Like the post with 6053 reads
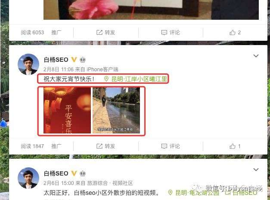Image resolution: width=270 pixels, height=200 pixels. pos(235,33)
